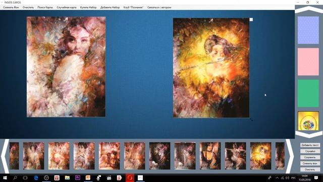Pick the glowing yellow flute card thumbnail
This screenshot has width=323, height=182.
pos(260,156)
